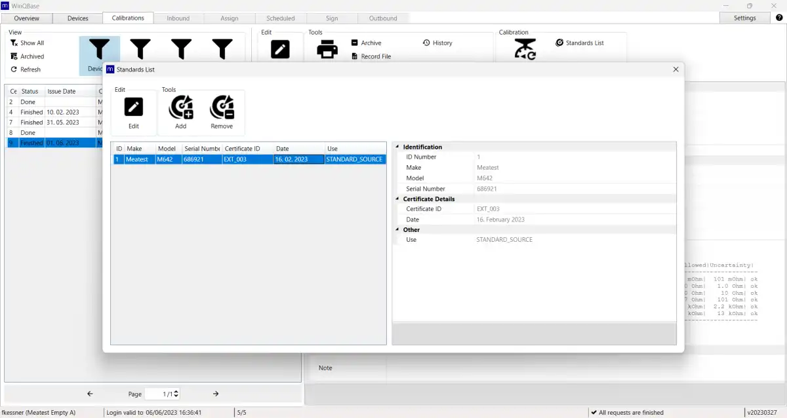Switch to the Scheduled tab

point(281,18)
